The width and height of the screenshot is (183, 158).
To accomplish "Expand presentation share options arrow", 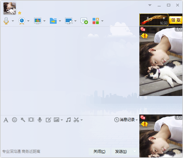I will 44,21.
